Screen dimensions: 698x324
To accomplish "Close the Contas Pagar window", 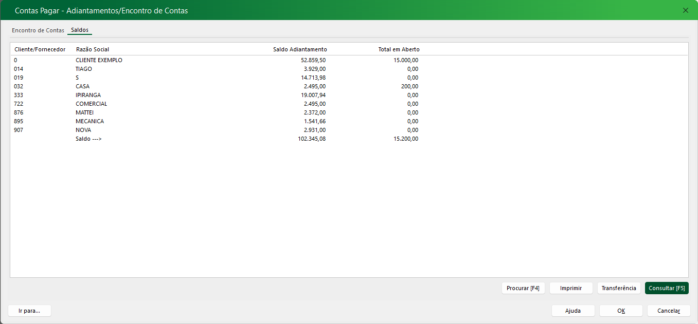I will (x=685, y=10).
